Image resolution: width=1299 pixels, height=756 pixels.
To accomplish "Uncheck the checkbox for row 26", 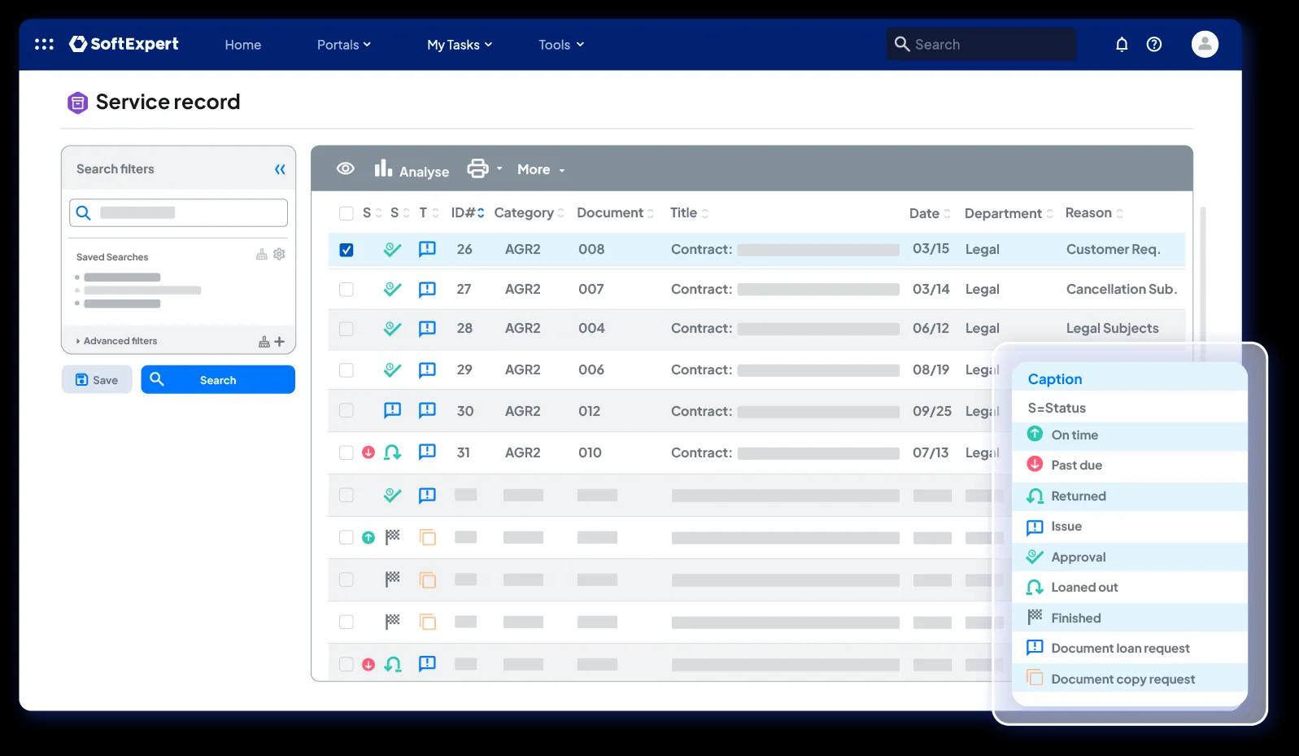I will (347, 250).
